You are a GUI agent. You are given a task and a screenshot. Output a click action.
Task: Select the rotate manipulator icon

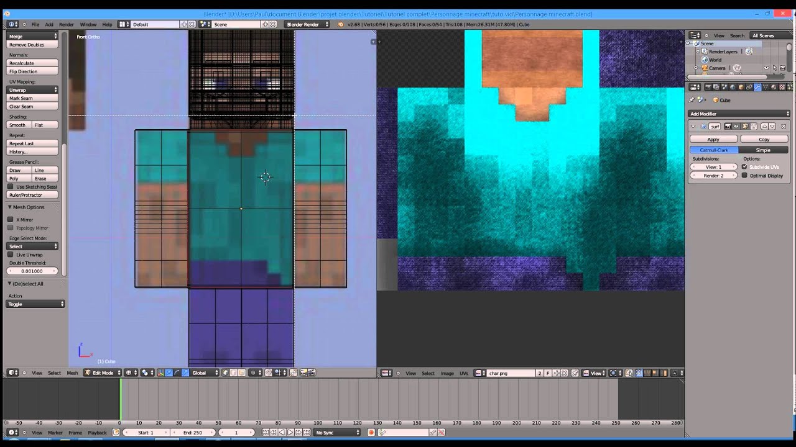[177, 372]
